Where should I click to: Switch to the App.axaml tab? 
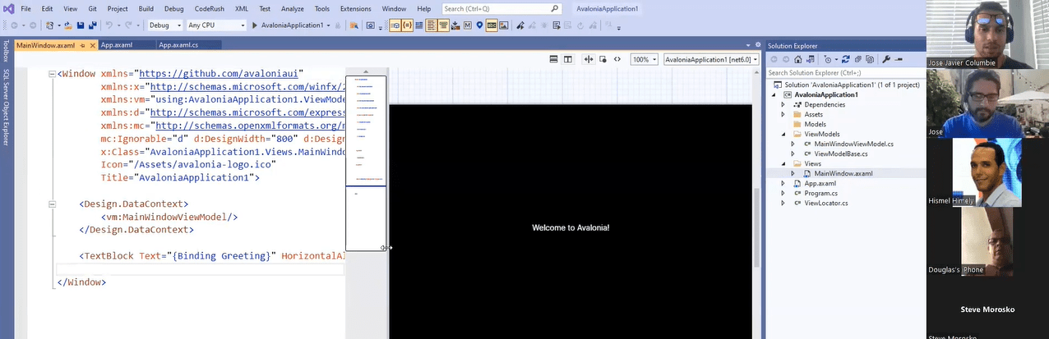117,45
